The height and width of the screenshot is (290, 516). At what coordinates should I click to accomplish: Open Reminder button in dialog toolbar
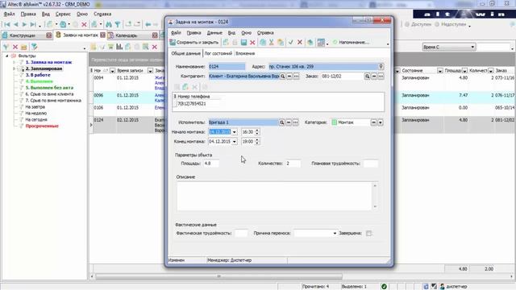(351, 43)
